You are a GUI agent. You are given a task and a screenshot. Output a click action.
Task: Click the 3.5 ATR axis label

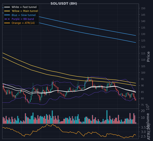(143, 128)
